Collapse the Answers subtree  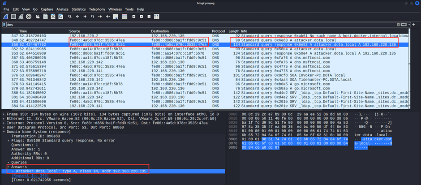pyautogui.click(x=9, y=167)
